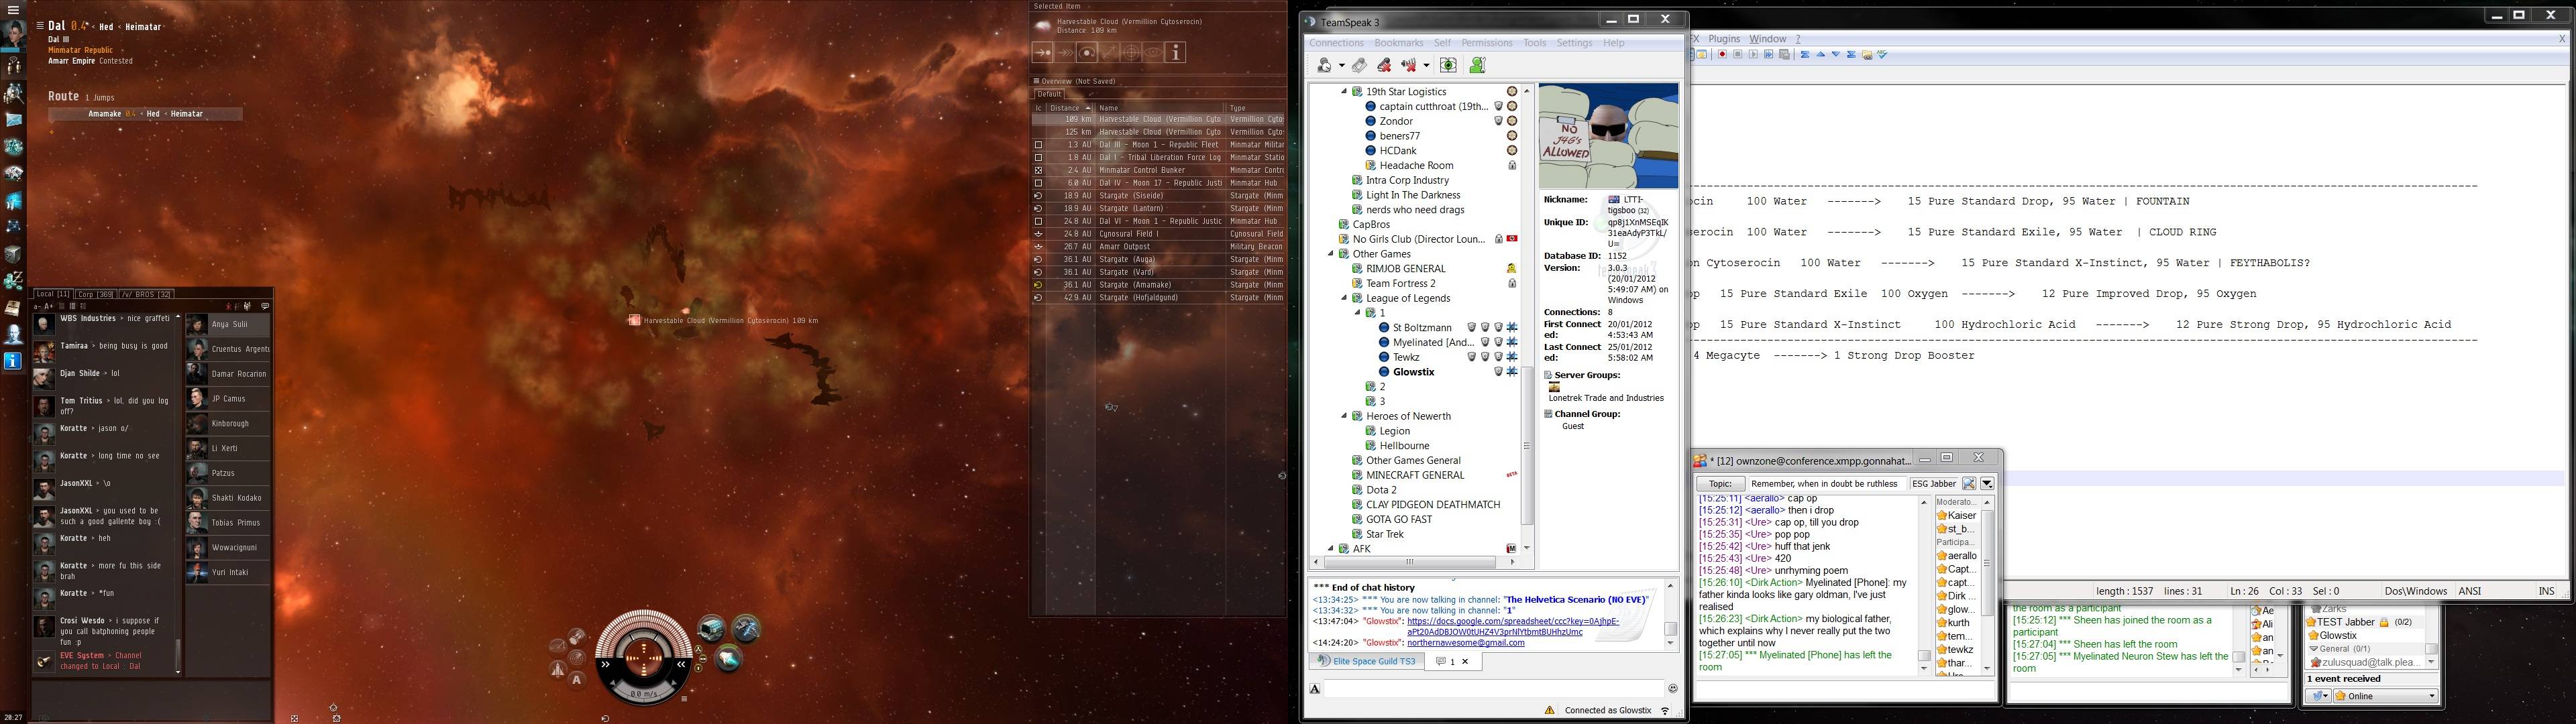Image resolution: width=2576 pixels, height=724 pixels.
Task: Click the TeamSpeak user avatar image
Action: 1608,136
